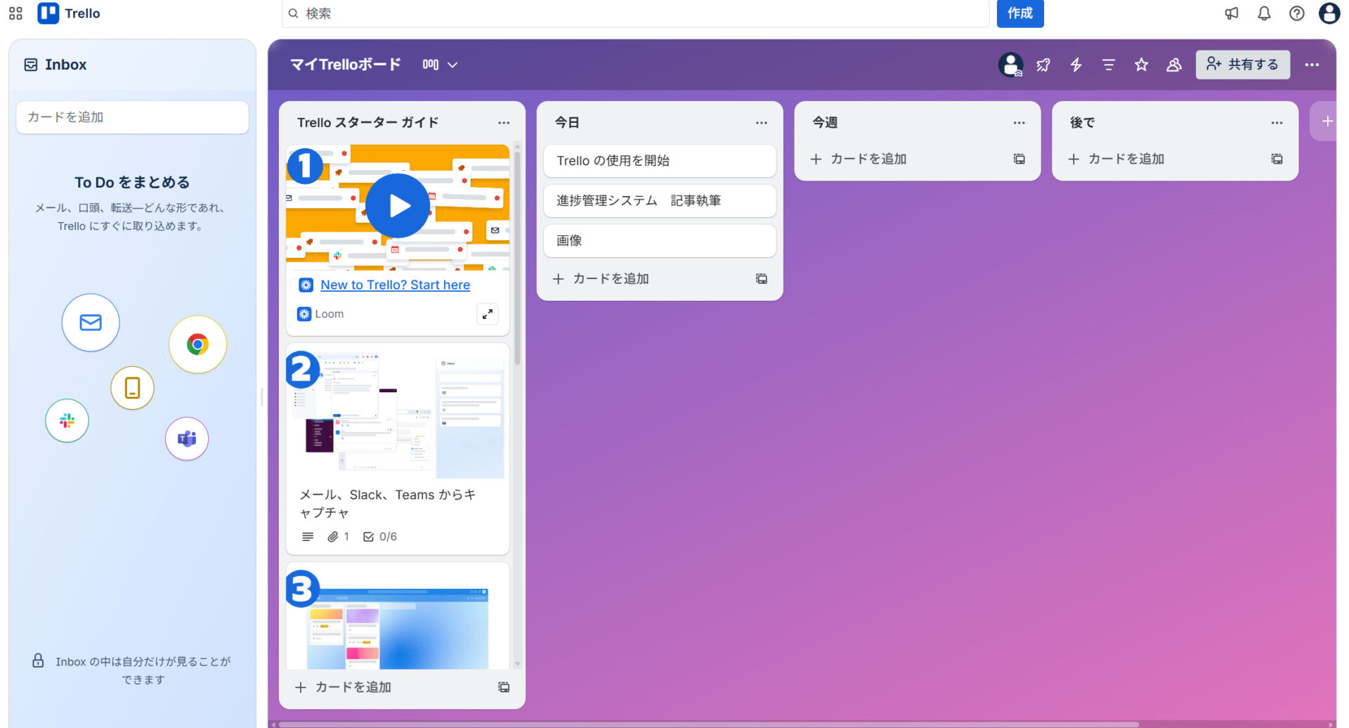This screenshot has height=728, width=1349.
Task: Open the notifications bell
Action: pyautogui.click(x=1264, y=13)
